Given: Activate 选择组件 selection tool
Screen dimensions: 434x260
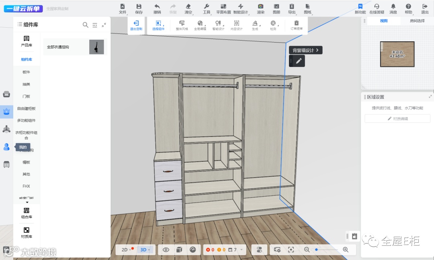Looking at the screenshot, I should (158, 25).
